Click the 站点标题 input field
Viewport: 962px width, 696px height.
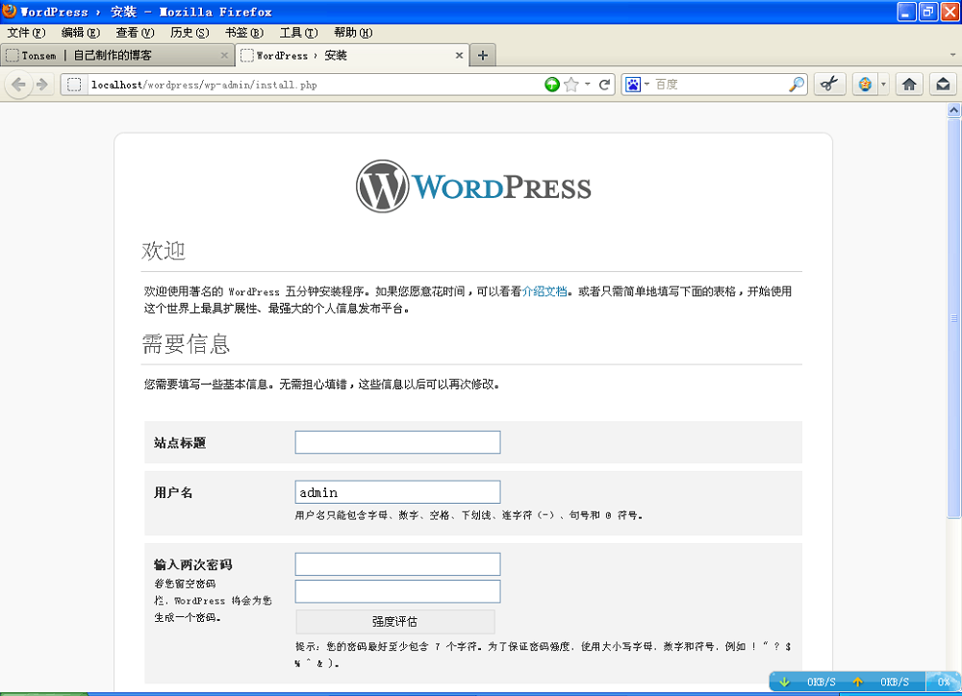(x=397, y=442)
